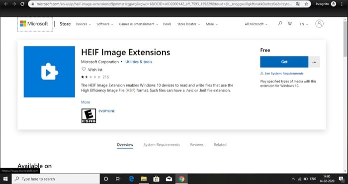This screenshot has height=184, width=348.
Task: Switch to System Requirements tab
Action: pyautogui.click(x=162, y=145)
